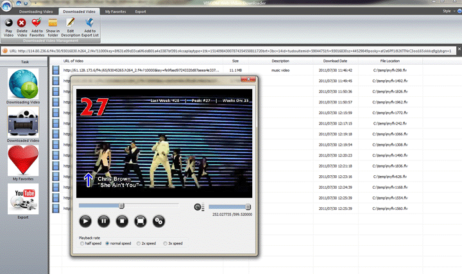Open the Style dropdown menu
This screenshot has width=462, height=274.
(449, 11)
